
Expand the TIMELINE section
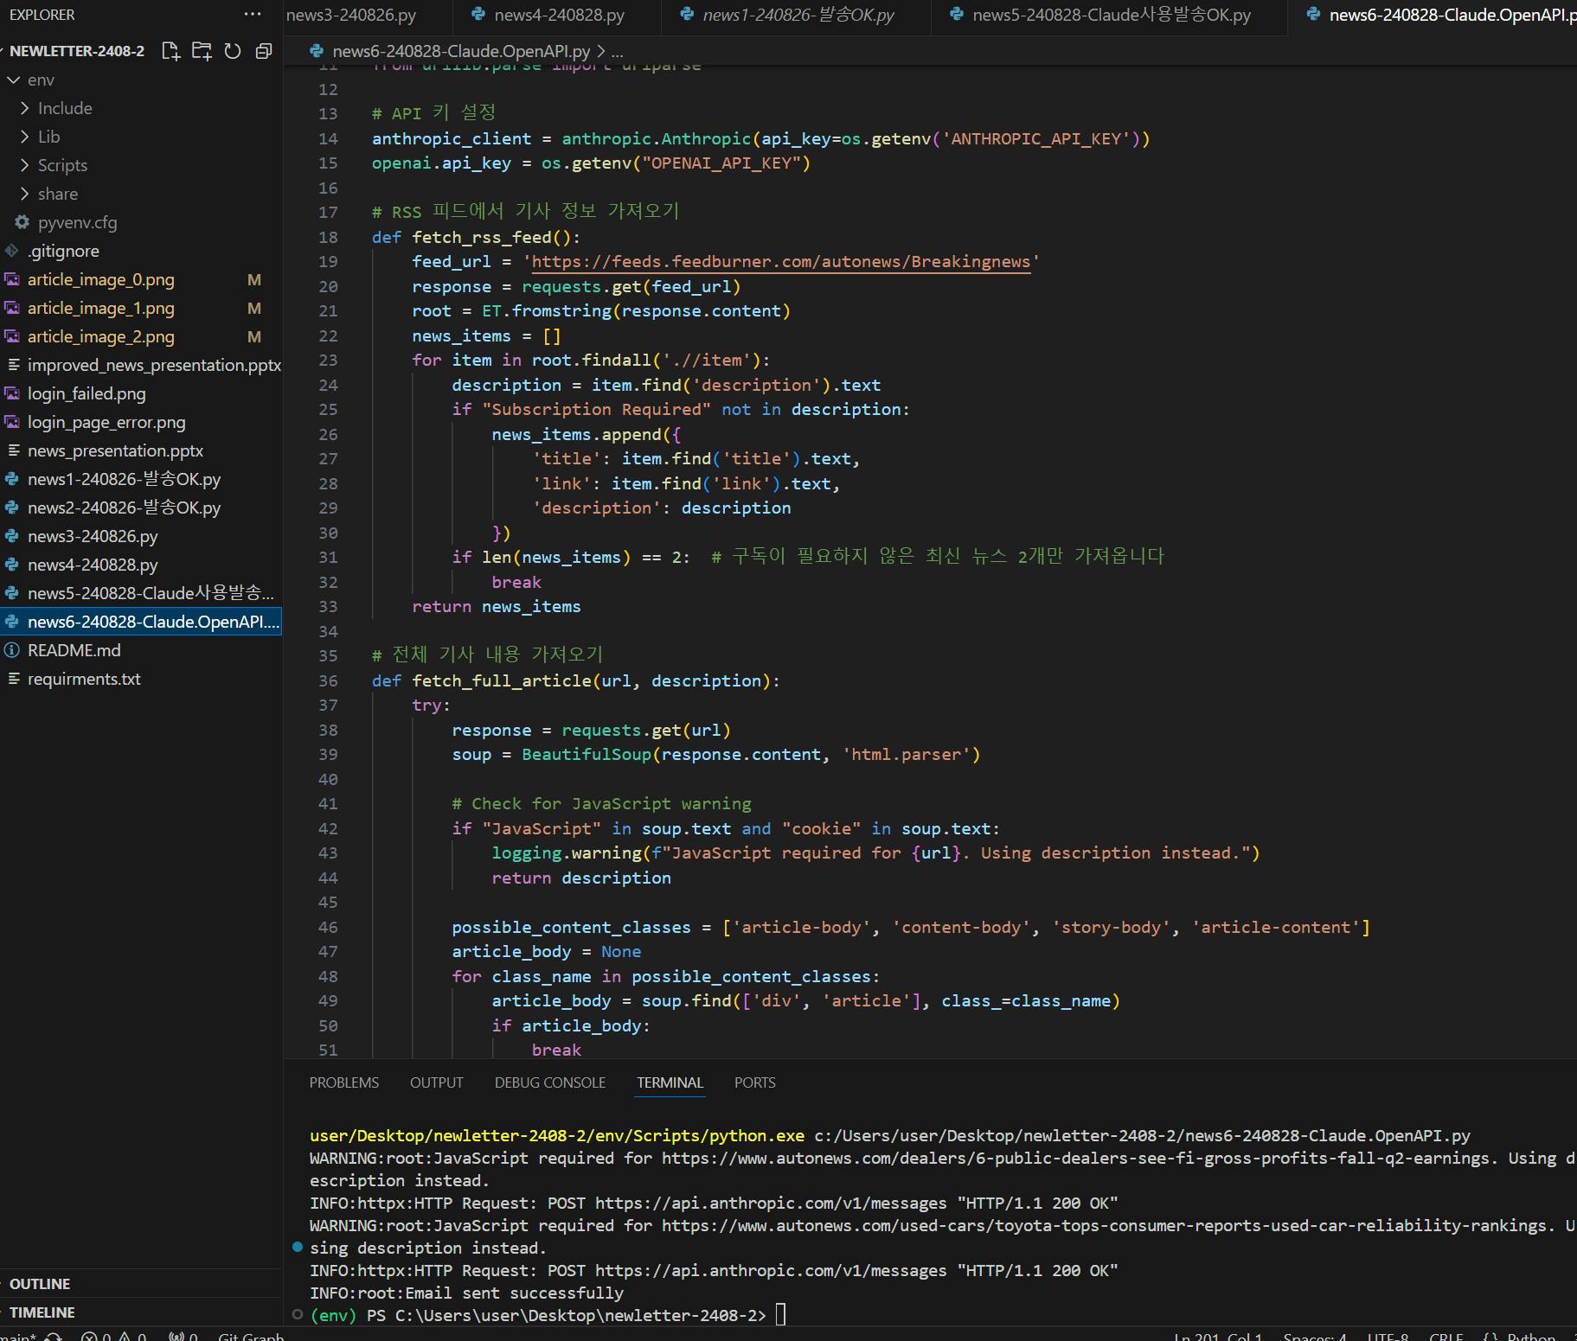(x=42, y=1312)
